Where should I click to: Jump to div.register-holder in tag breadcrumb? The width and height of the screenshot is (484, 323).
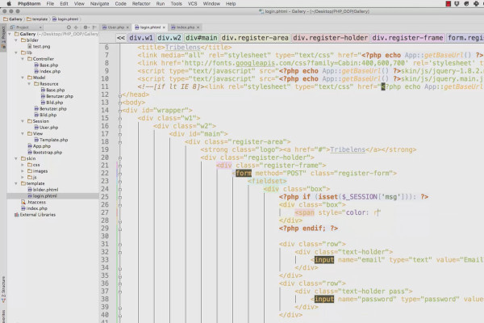(330, 38)
